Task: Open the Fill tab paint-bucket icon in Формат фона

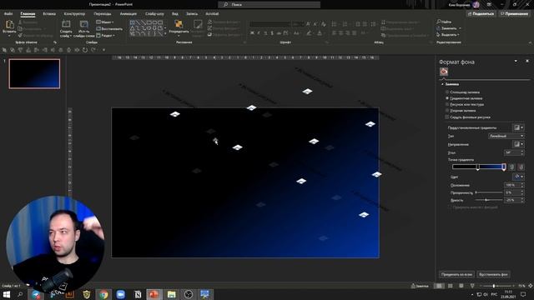Action: pyautogui.click(x=443, y=72)
